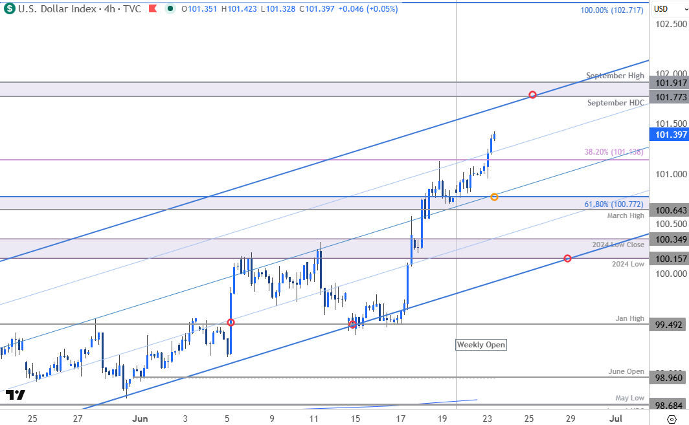The height and width of the screenshot is (425, 689).
Task: Select red circle marker near Jun 5 candle
Action: pyautogui.click(x=231, y=322)
